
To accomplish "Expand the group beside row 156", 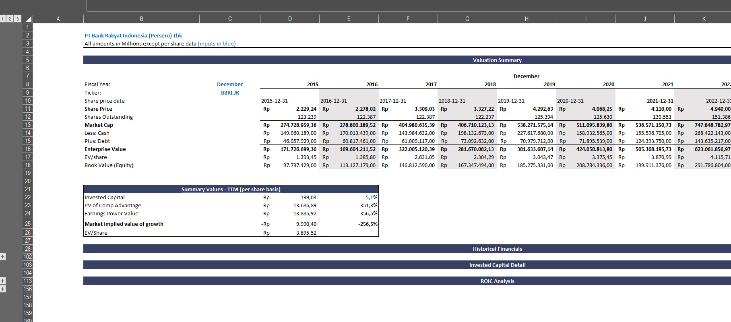I will [x=3, y=289].
